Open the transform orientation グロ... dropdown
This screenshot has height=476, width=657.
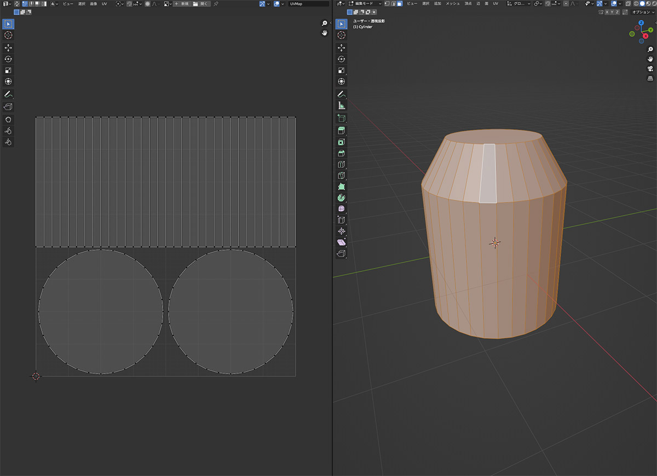coord(518,4)
